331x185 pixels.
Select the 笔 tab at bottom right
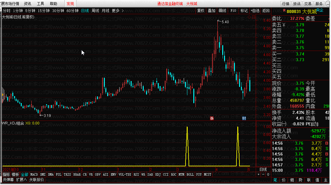click(275, 180)
